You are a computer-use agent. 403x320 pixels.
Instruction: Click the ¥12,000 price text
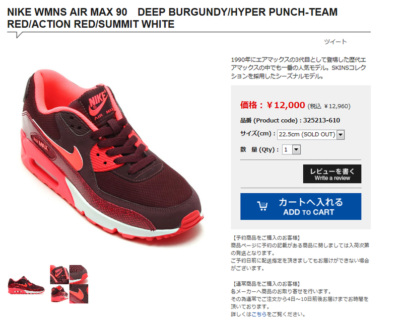(x=286, y=105)
